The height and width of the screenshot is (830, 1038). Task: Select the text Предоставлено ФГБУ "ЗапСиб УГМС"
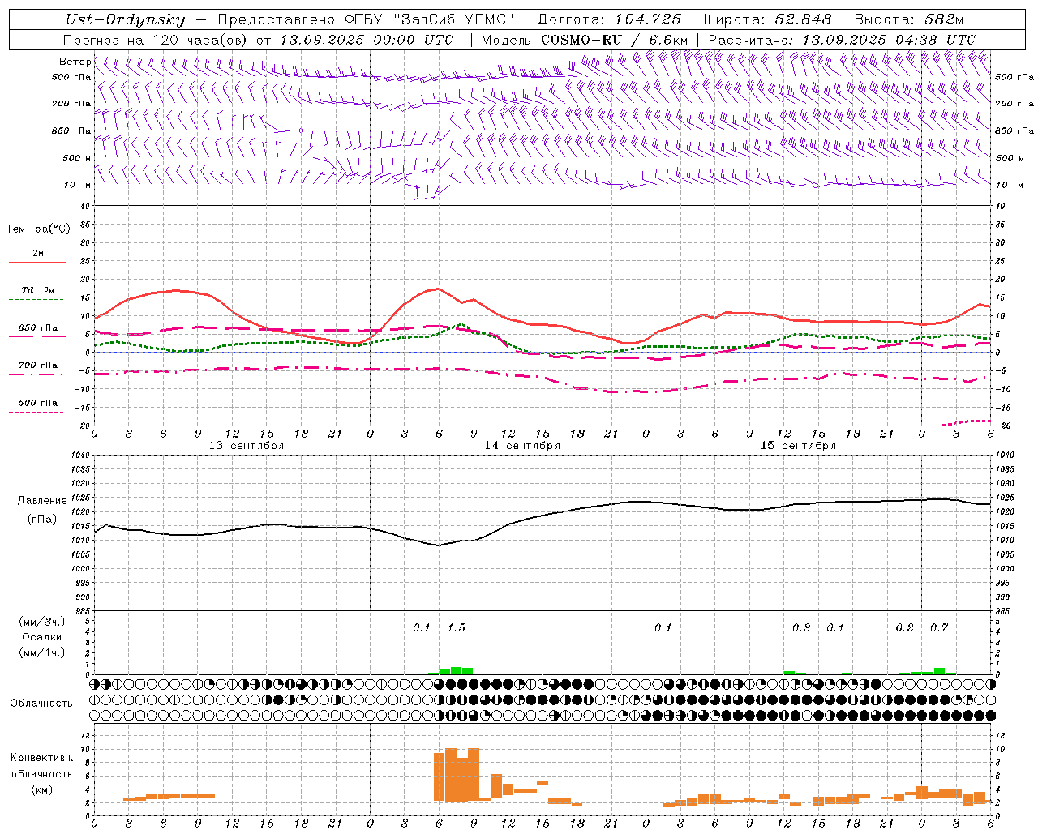(x=367, y=19)
